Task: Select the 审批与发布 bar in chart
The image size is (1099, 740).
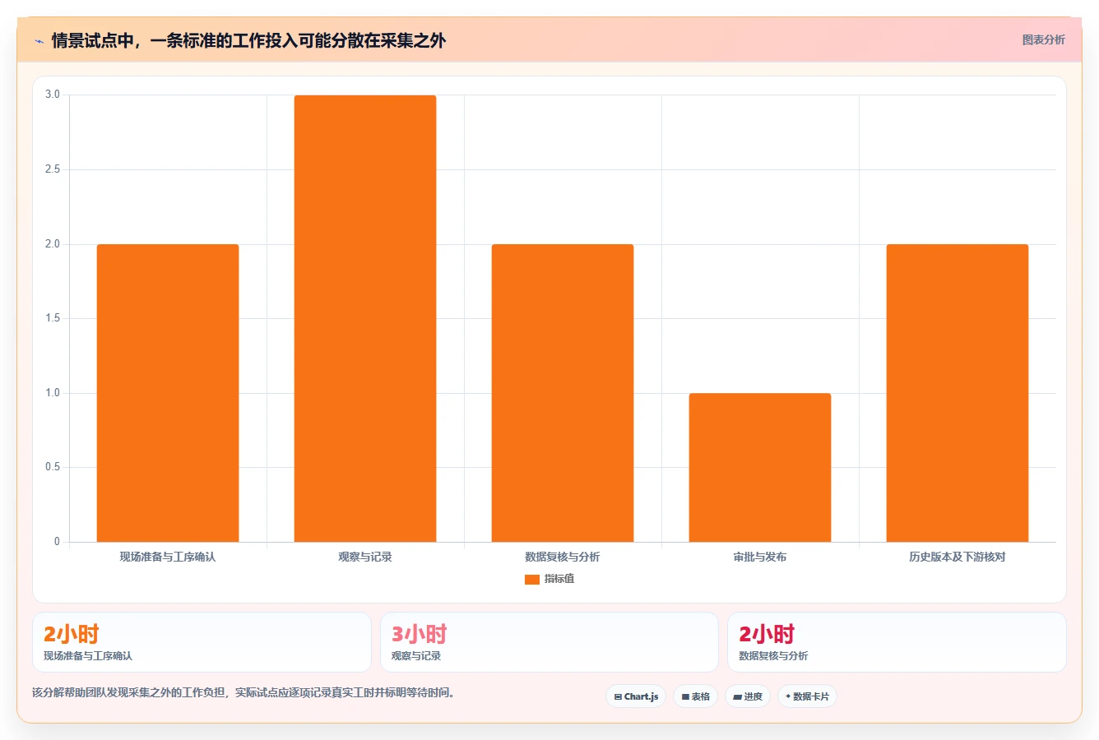Action: 760,467
